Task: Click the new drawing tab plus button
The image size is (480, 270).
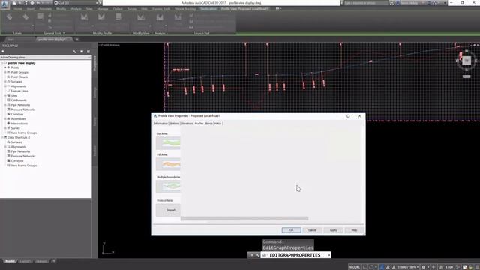Action: coord(76,40)
